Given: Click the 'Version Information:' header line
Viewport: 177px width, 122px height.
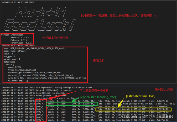Looking at the screenshot, I should coord(13,35).
